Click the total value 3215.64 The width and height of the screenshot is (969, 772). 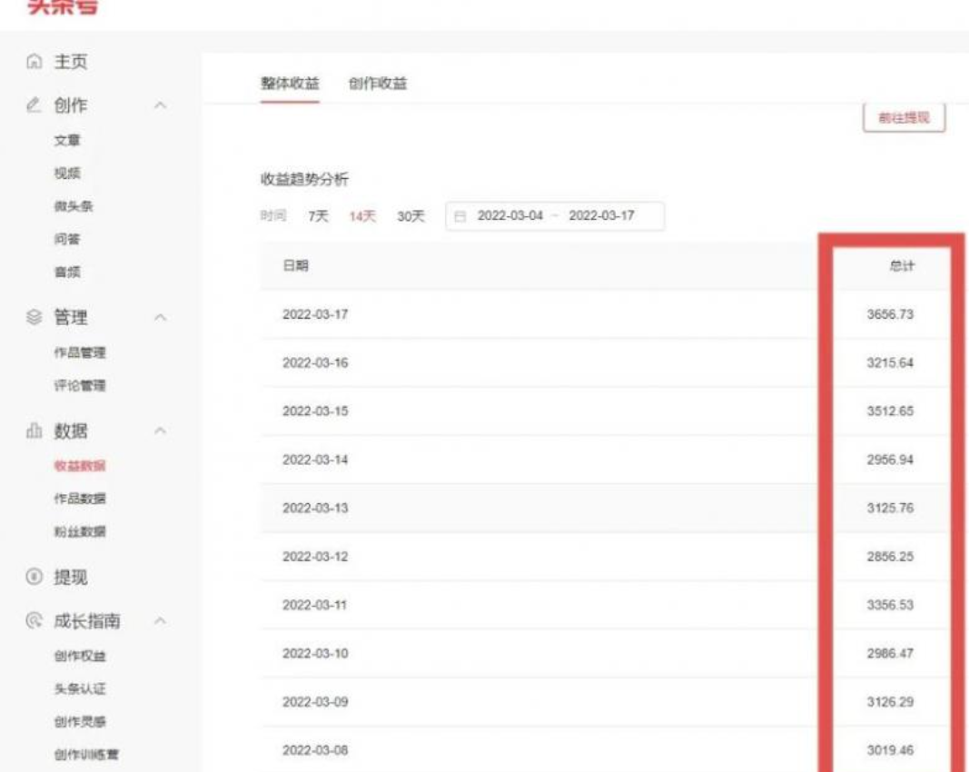pyautogui.click(x=890, y=362)
